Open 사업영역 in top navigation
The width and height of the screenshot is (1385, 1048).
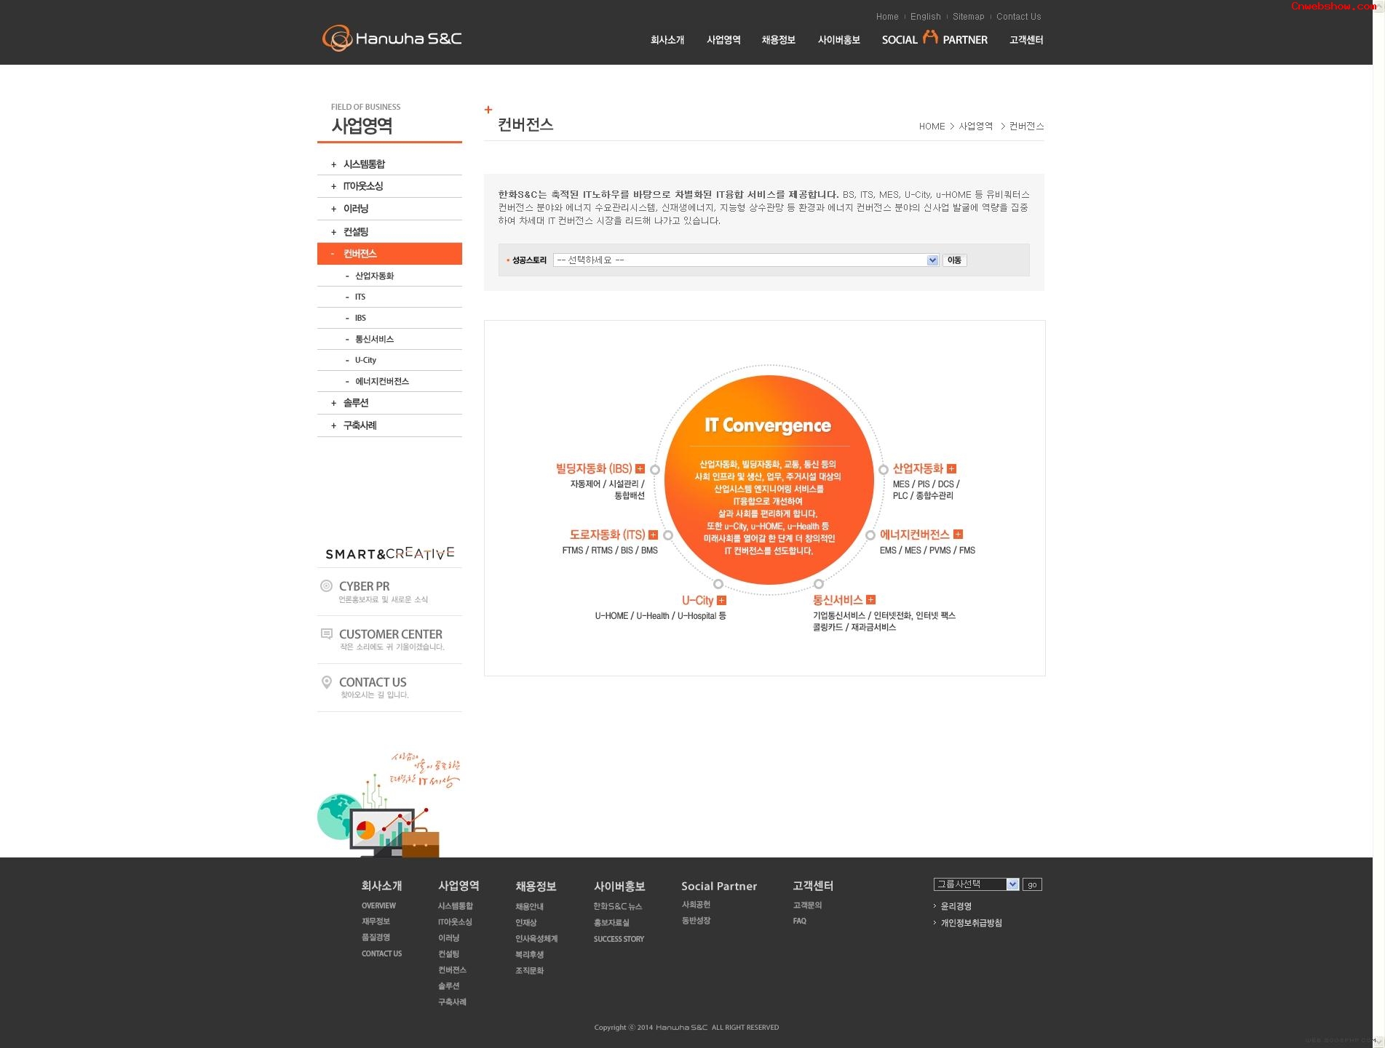tap(723, 40)
